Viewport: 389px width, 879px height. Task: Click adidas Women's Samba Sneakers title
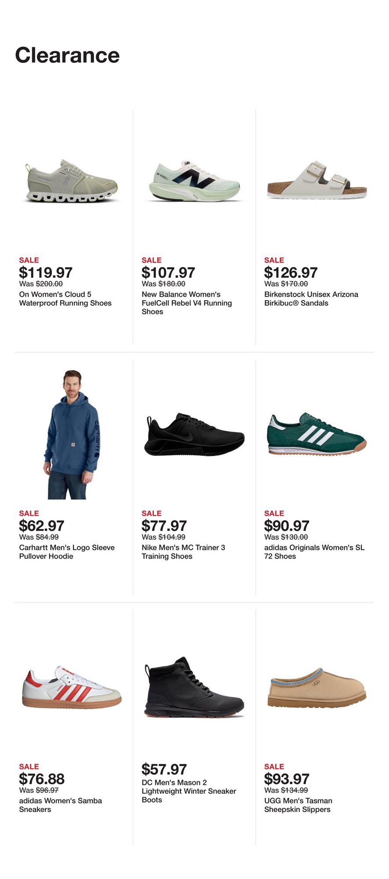point(60,805)
